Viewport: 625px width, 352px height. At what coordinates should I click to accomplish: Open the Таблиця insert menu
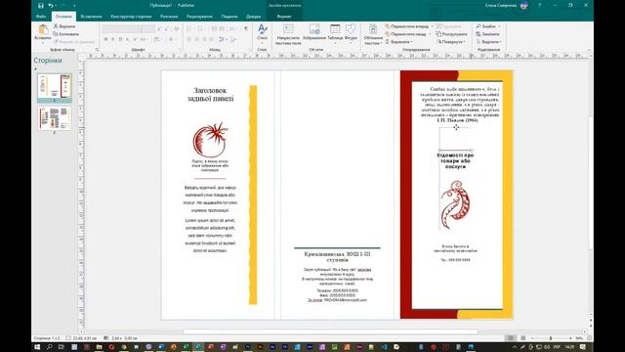(x=335, y=33)
